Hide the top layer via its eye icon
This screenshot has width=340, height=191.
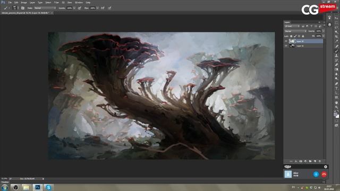pyautogui.click(x=286, y=41)
